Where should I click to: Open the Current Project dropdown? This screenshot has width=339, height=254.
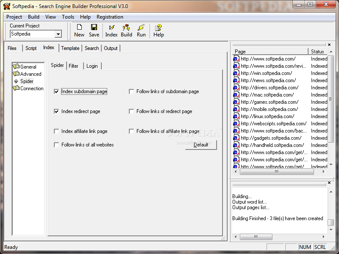pyautogui.click(x=58, y=34)
